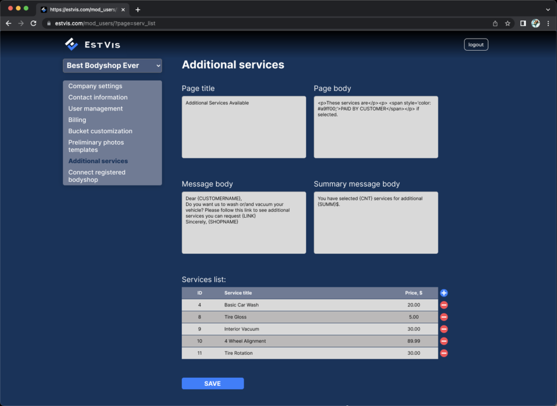Click the Page title text area
Screen dimensions: 557x406
click(x=244, y=127)
